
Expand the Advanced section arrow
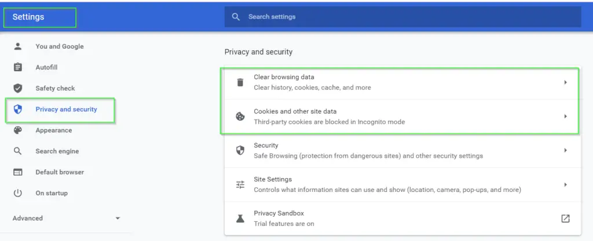click(118, 218)
